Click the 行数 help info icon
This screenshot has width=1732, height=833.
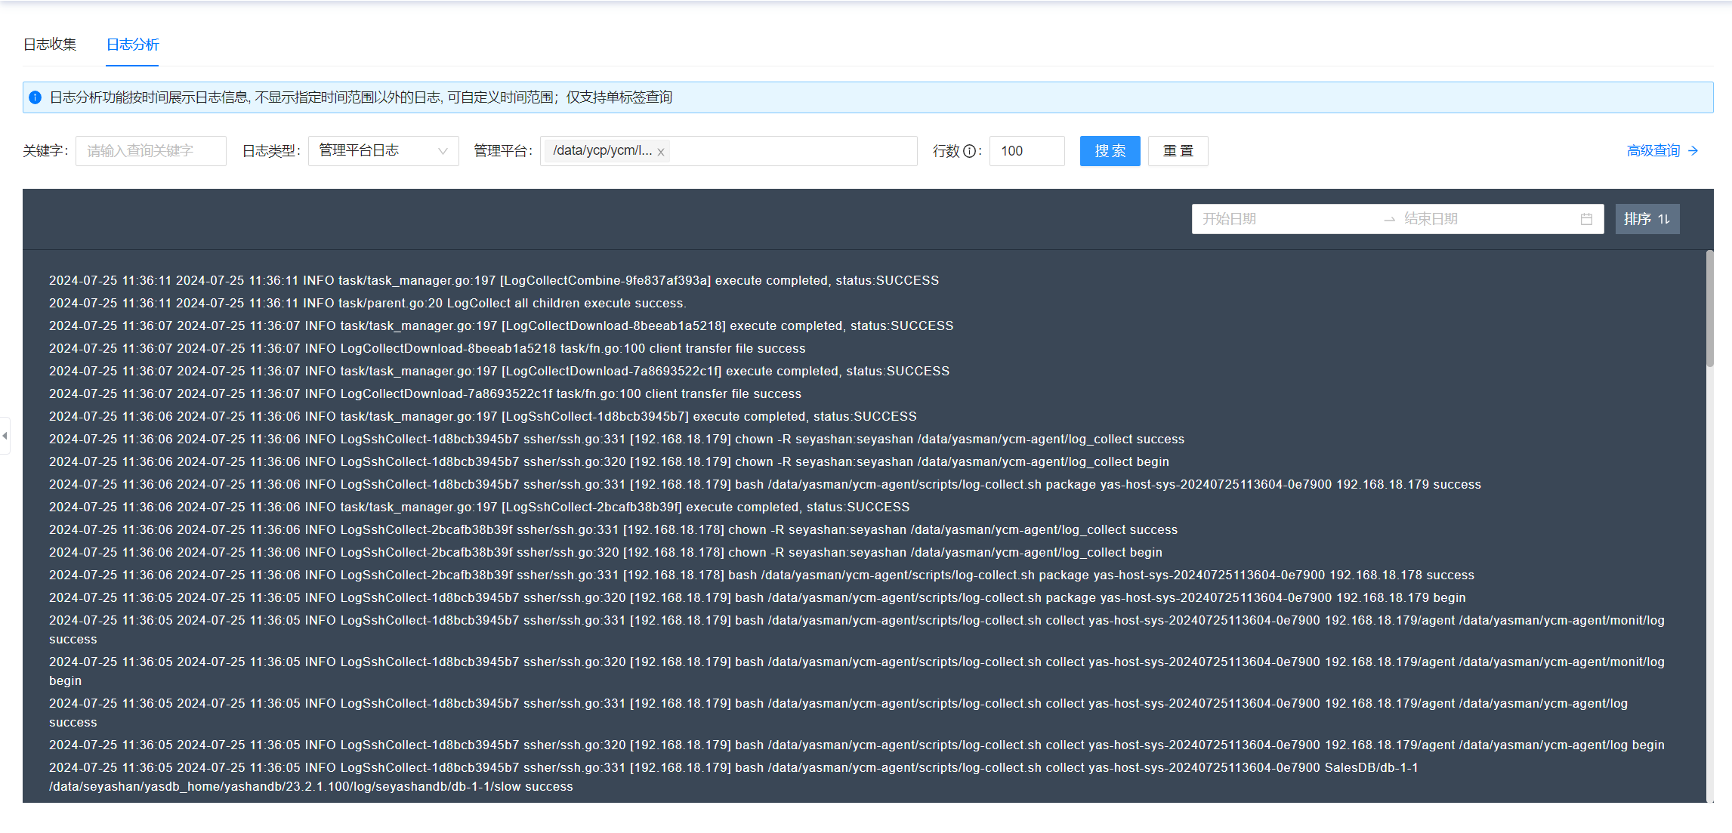[x=970, y=151]
